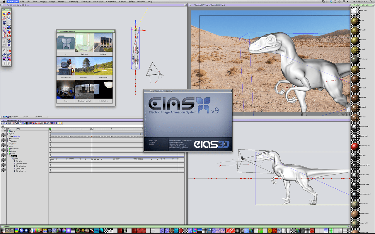The image size is (375, 234).
Task: Click the red cube and sphere tool
Action: pyautogui.click(x=9, y=32)
